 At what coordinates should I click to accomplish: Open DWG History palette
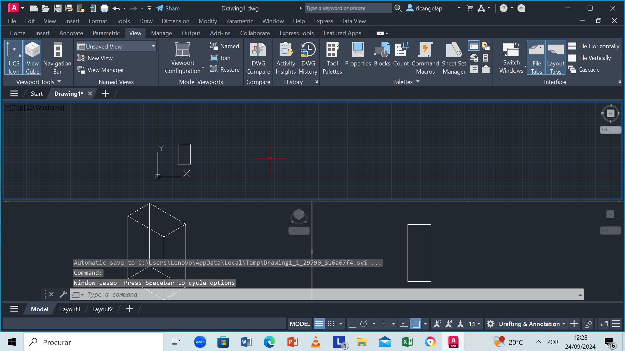[x=308, y=59]
